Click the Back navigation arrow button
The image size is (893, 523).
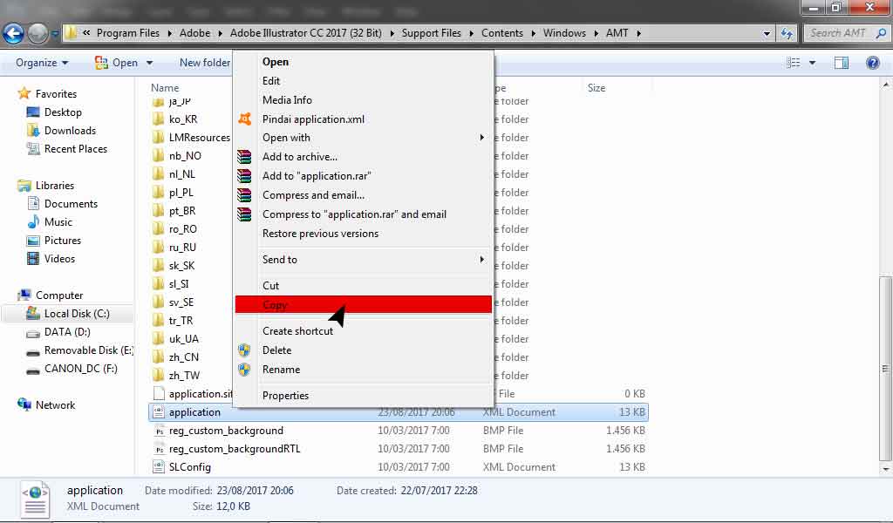(x=13, y=33)
